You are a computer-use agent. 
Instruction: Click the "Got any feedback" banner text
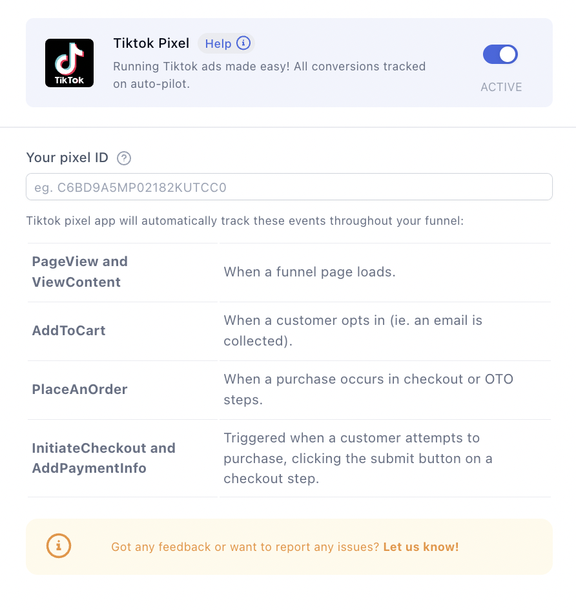click(245, 547)
